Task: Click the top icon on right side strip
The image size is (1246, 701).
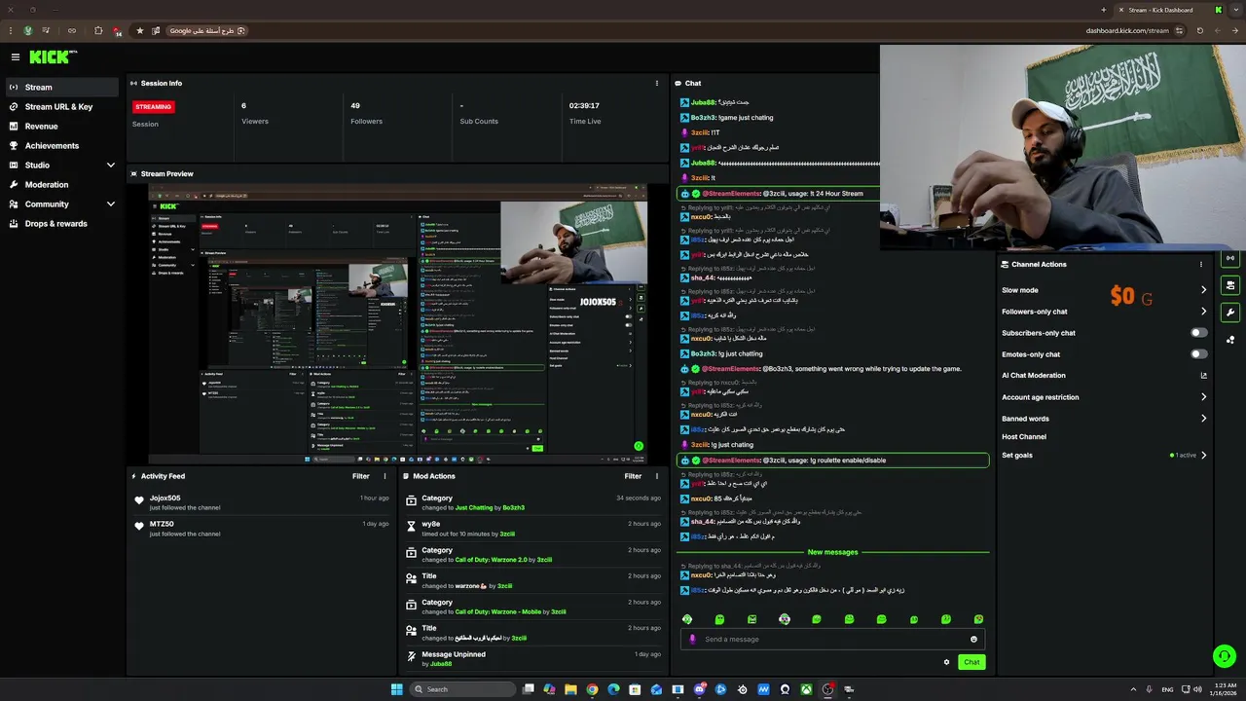Action: [1231, 259]
